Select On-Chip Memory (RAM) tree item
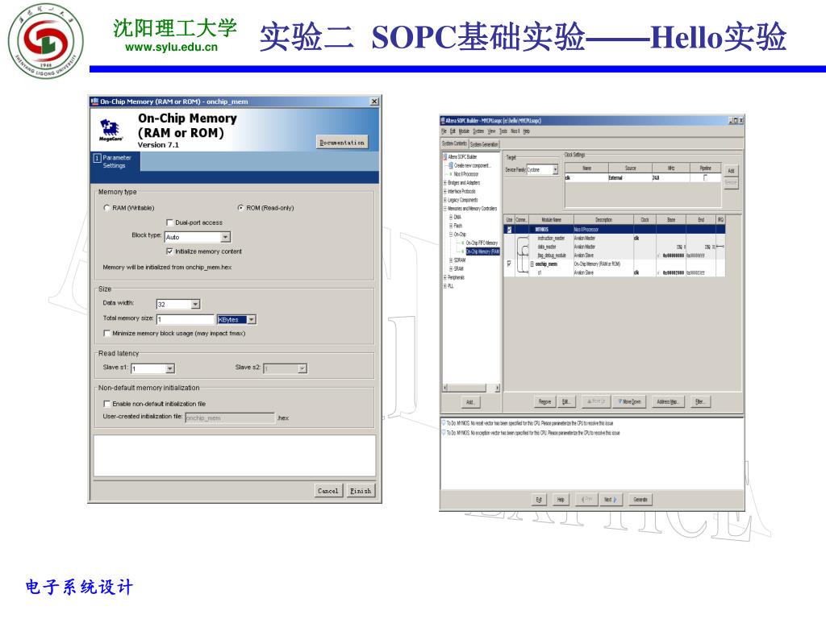The height and width of the screenshot is (619, 826). click(x=482, y=251)
